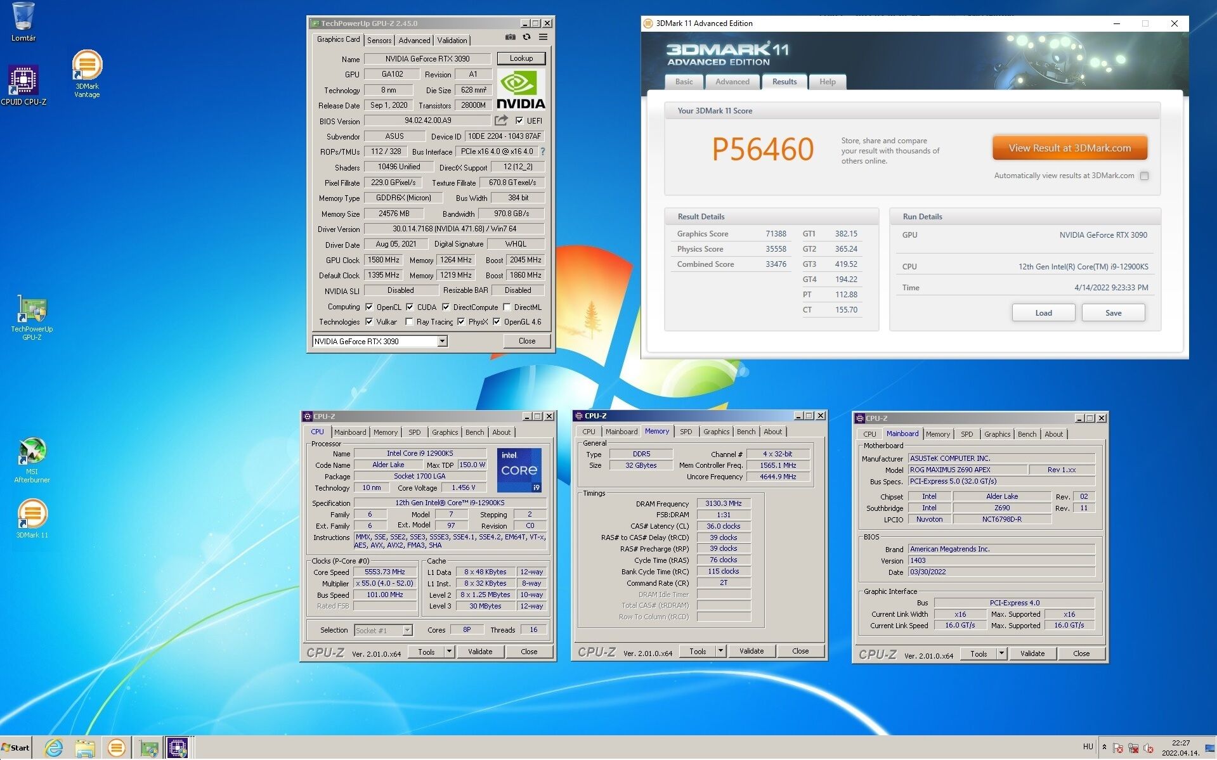This screenshot has height=760, width=1217.
Task: Open the CPUID CPU-Z desktop shortcut
Action: pos(23,85)
